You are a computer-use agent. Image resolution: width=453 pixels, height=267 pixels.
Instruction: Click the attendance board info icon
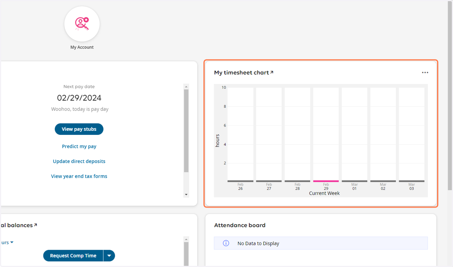tap(226, 243)
